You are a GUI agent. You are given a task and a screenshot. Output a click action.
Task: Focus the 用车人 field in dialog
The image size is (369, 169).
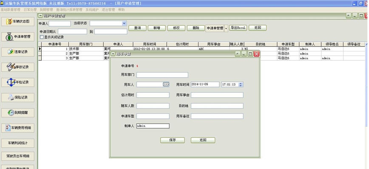pyautogui.click(x=150, y=84)
